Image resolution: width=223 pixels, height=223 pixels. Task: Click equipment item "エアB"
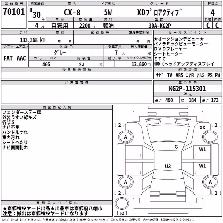click(190, 75)
